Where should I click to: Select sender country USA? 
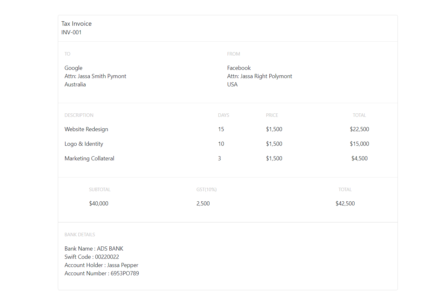point(232,84)
